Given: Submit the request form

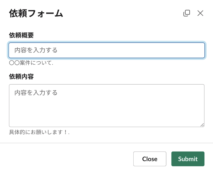Looking at the screenshot, I should coord(188,159).
